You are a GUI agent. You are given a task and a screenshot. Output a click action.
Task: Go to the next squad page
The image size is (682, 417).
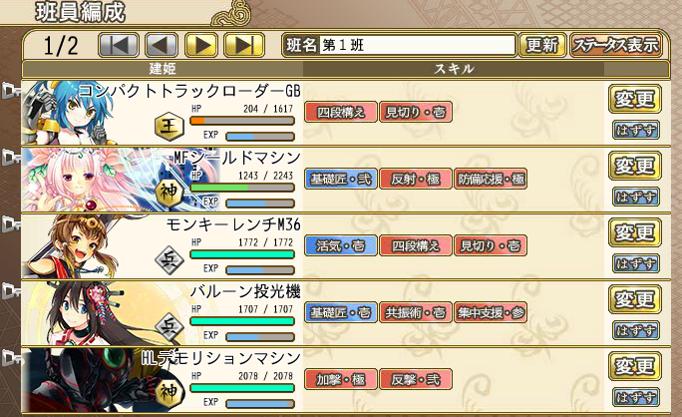201,45
